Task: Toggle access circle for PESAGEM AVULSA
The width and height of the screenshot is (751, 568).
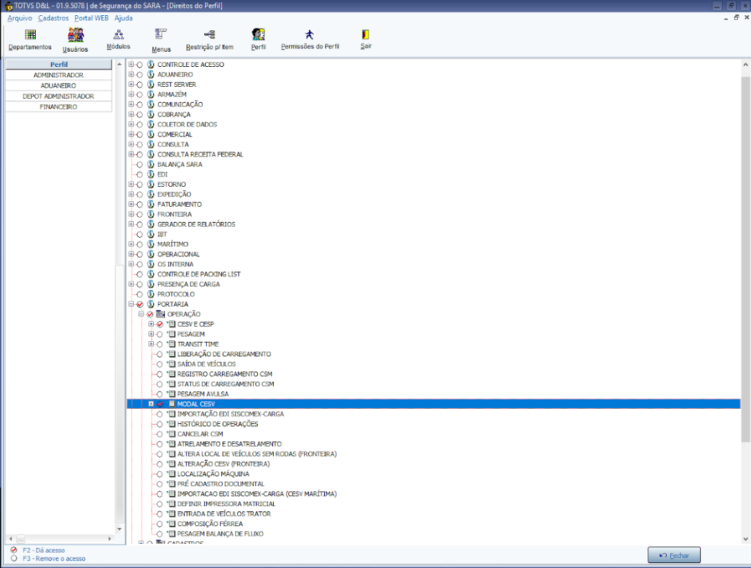Action: pyautogui.click(x=159, y=394)
